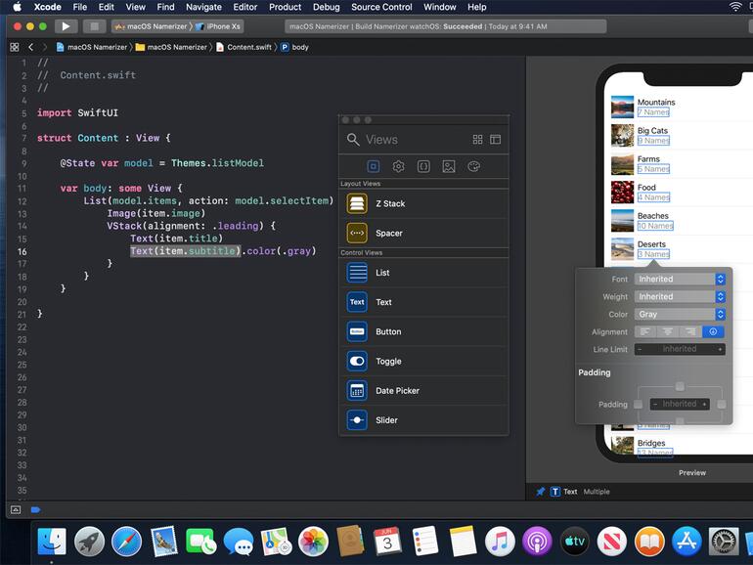Select Date Picker in the Views library
The height and width of the screenshot is (565, 753).
pos(397,391)
